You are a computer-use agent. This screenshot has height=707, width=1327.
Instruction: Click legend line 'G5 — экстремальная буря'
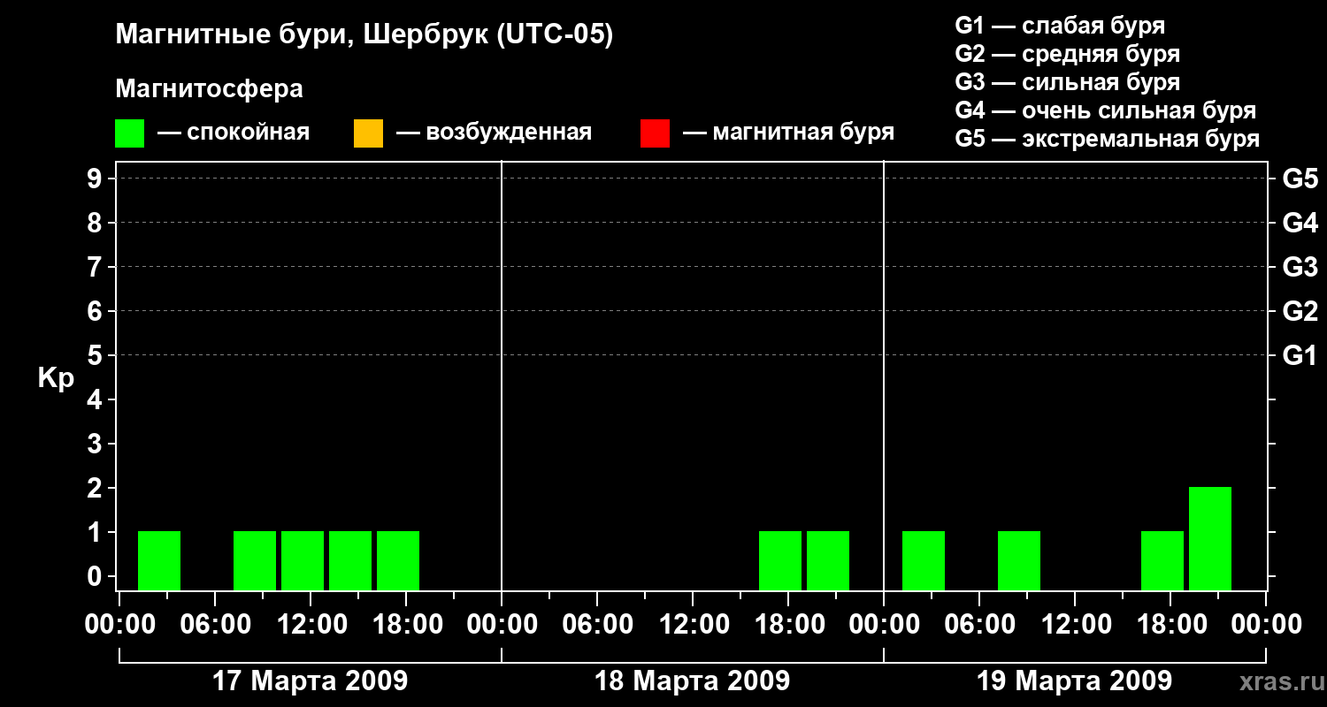(x=1108, y=139)
